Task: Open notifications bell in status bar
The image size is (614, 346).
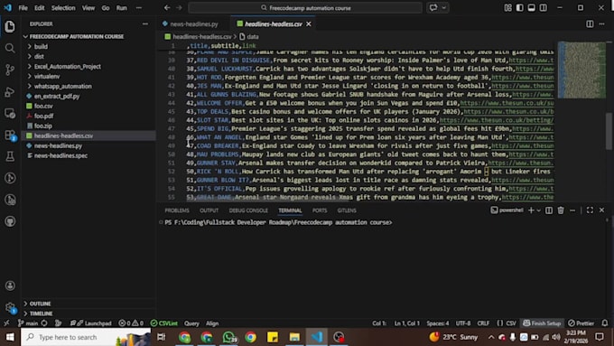Action: (605, 323)
